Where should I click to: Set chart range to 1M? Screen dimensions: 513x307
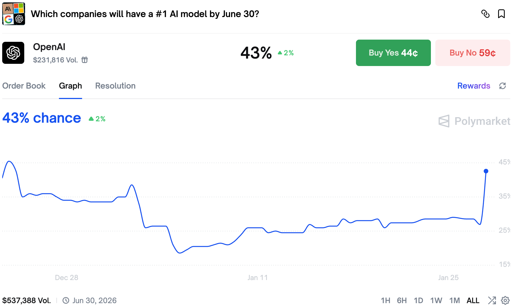coord(455,300)
